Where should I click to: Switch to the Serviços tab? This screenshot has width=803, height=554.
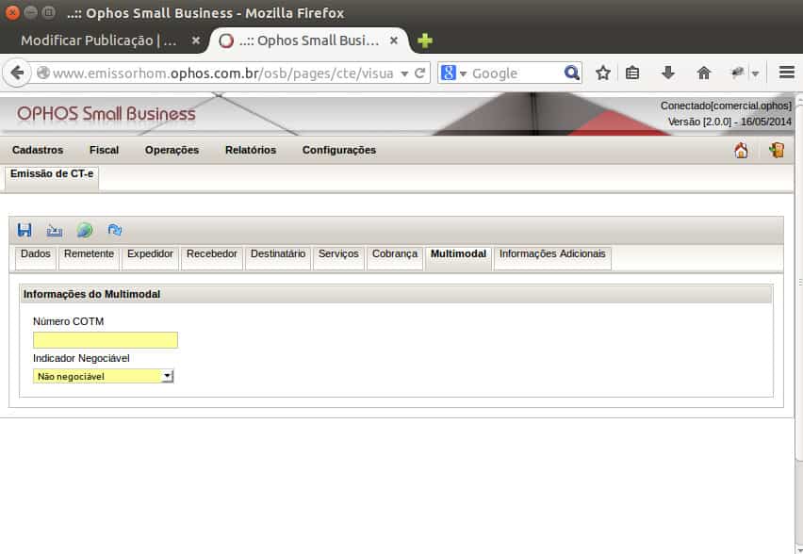[338, 257]
